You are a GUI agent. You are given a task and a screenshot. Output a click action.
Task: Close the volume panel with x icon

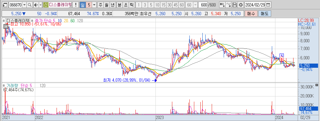click(x=316, y=85)
